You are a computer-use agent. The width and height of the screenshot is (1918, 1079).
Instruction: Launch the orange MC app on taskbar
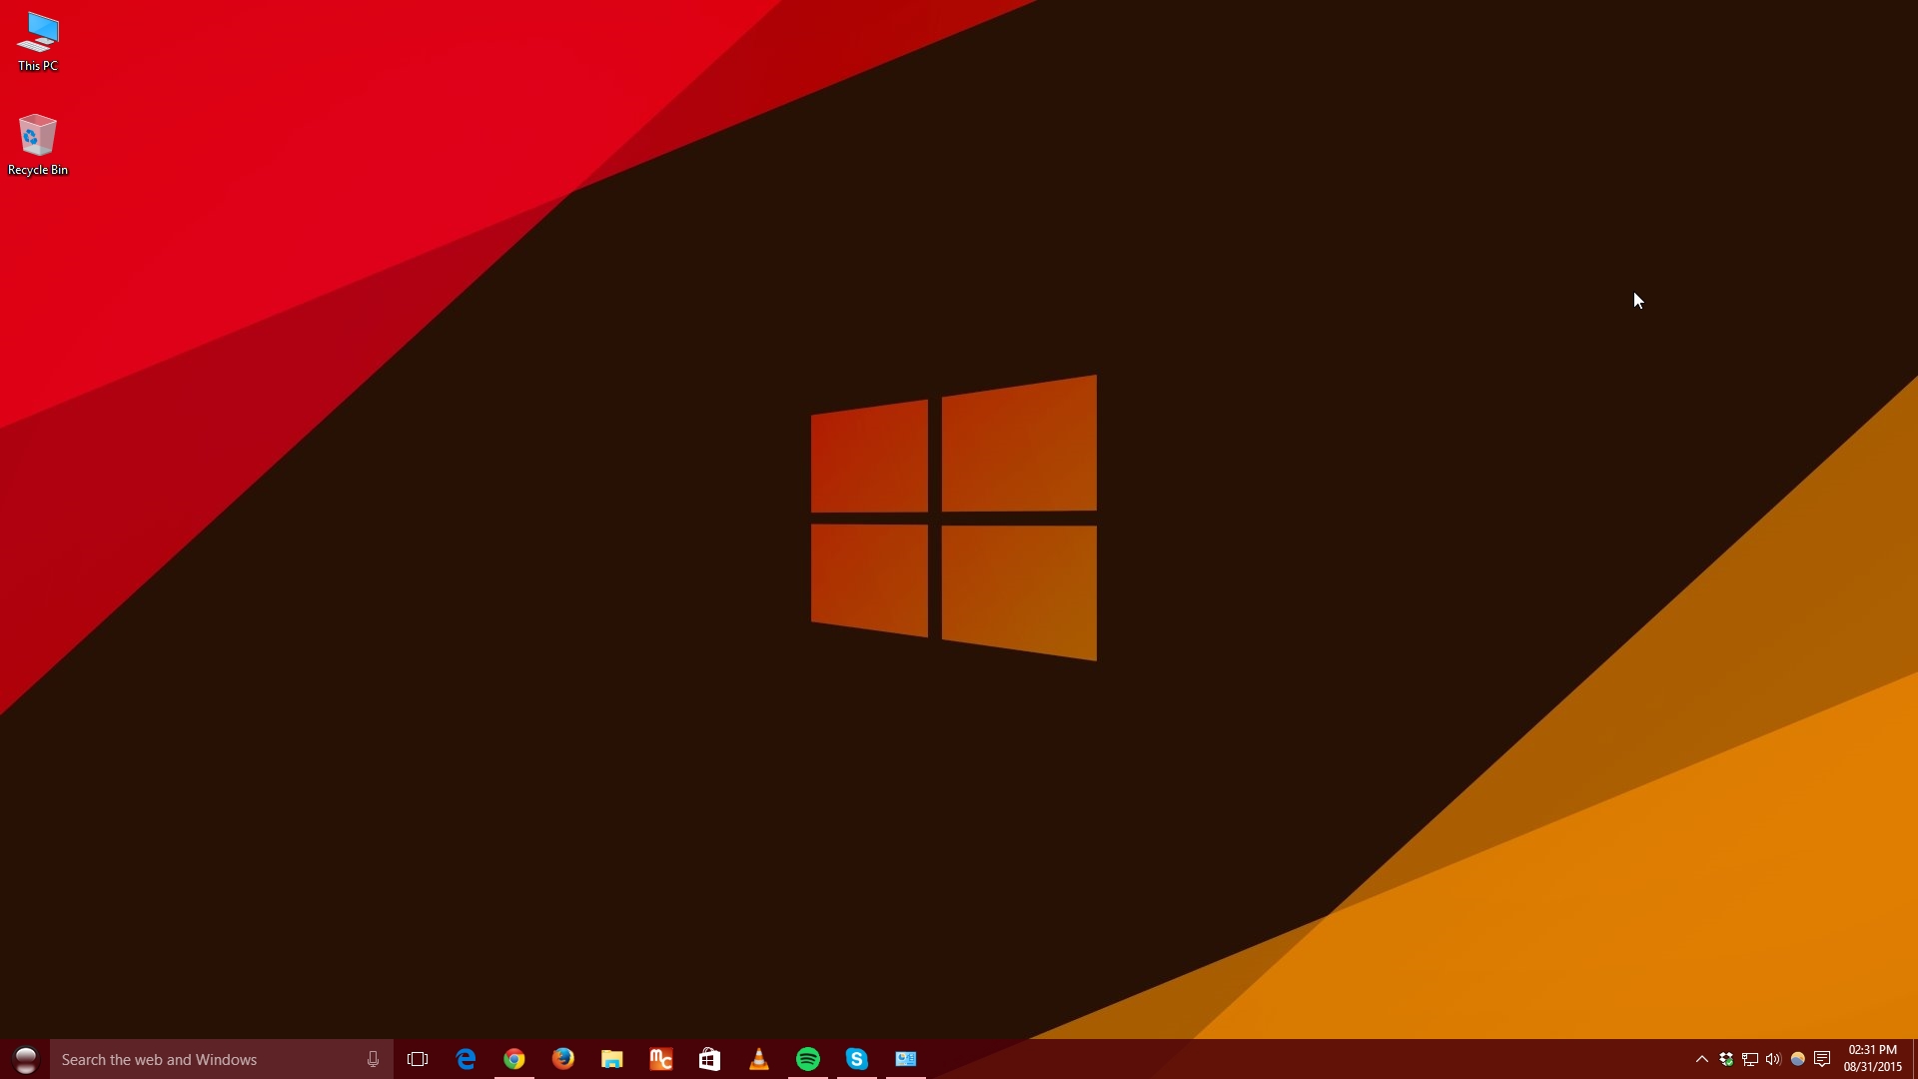(661, 1059)
